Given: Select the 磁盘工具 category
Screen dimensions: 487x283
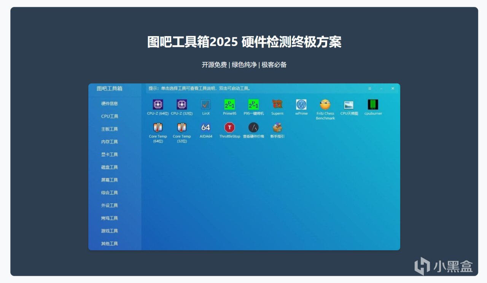Looking at the screenshot, I should pyautogui.click(x=110, y=167).
